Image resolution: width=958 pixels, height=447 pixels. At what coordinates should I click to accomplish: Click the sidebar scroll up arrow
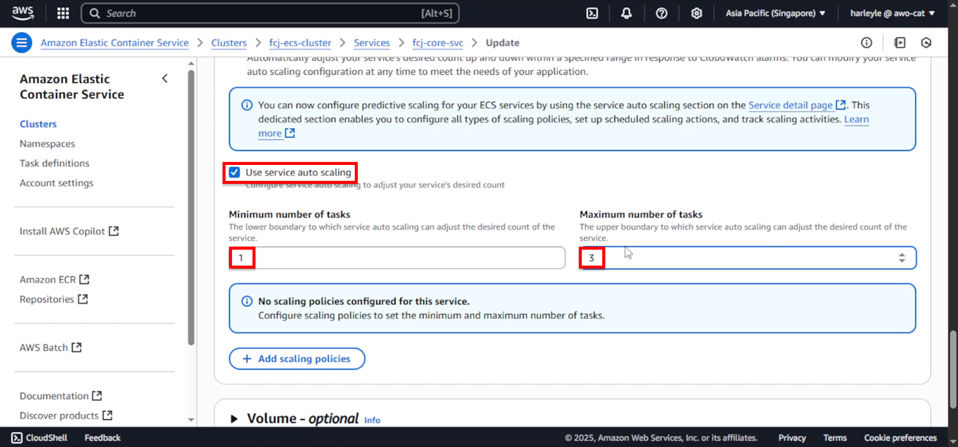coord(191,63)
